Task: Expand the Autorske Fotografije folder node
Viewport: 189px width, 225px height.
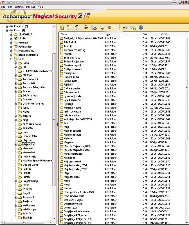Action: tap(16, 87)
